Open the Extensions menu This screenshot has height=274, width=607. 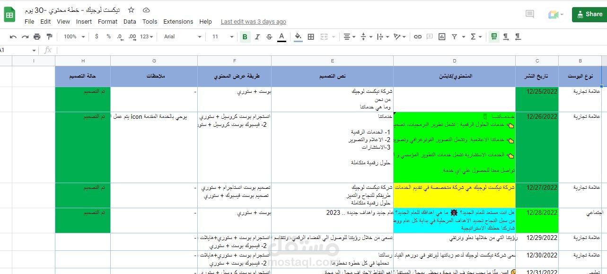click(178, 22)
